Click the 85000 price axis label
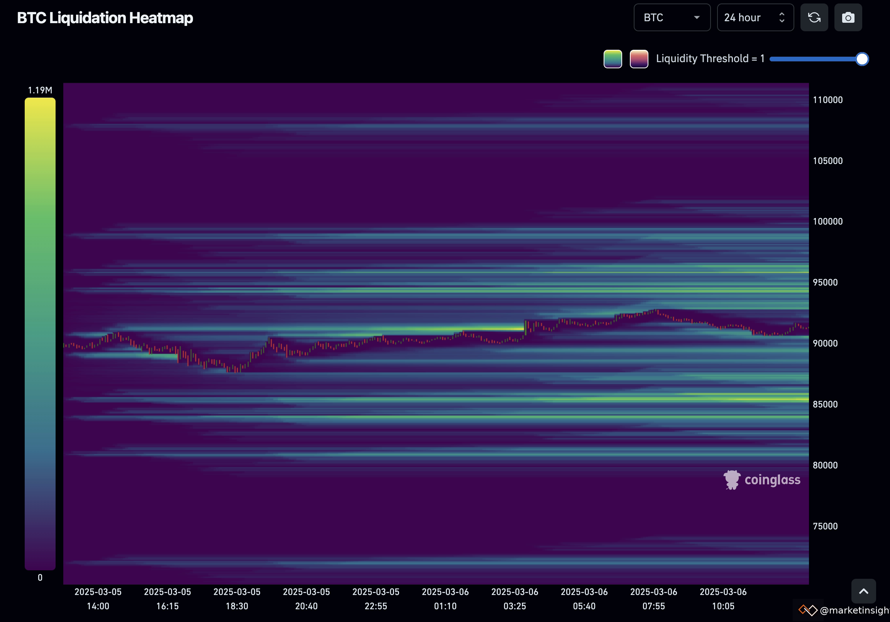890x622 pixels. coord(825,404)
